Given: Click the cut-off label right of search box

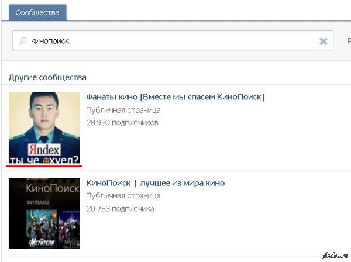Looking at the screenshot, I should click(x=348, y=42).
